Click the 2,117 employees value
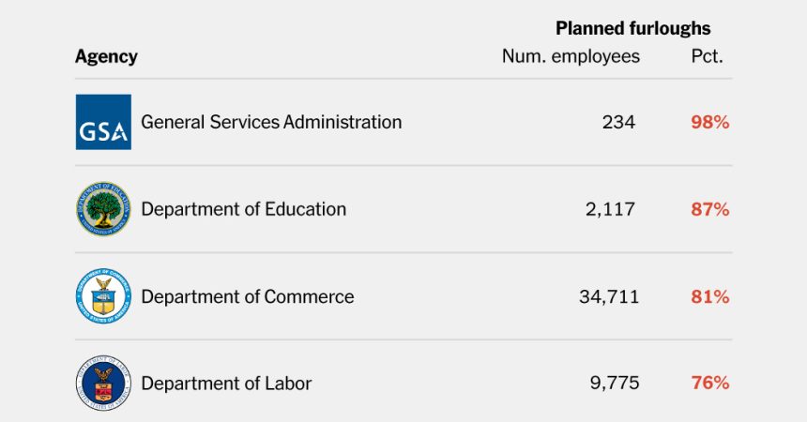This screenshot has height=422, width=807. 610,209
